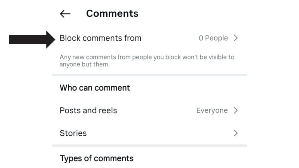Tap the Types of comments heading
The width and height of the screenshot is (299, 168).
pos(96,158)
